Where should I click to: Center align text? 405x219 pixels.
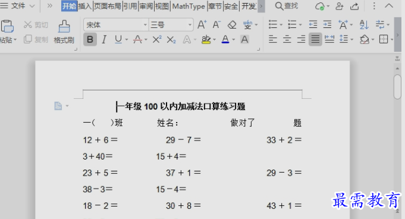[287, 39]
